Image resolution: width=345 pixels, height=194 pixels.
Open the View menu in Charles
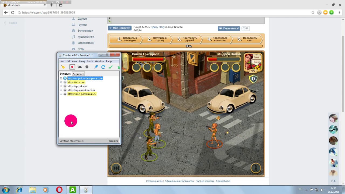[74, 61]
